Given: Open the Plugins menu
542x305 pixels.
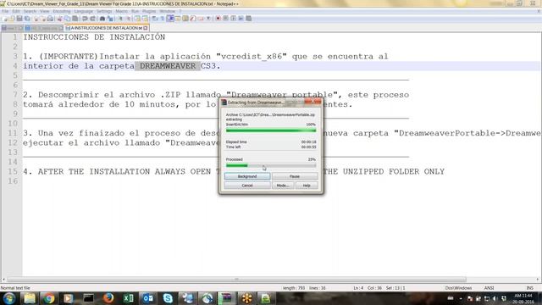Looking at the screenshot, I should [149, 11].
